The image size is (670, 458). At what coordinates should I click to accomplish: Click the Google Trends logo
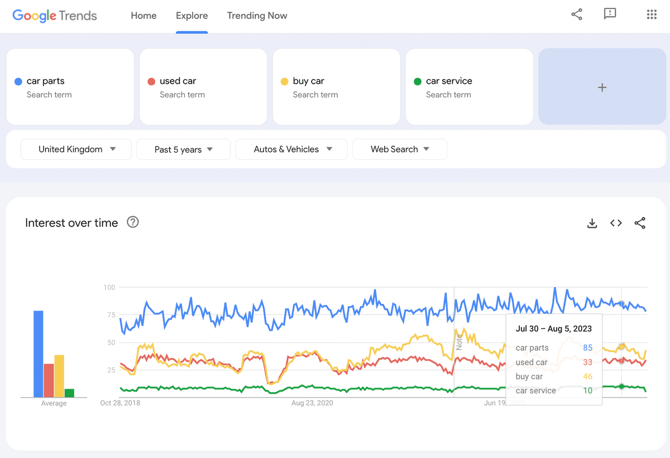click(x=55, y=16)
